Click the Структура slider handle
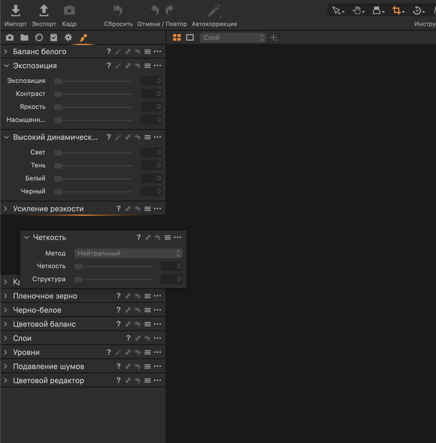 click(78, 279)
